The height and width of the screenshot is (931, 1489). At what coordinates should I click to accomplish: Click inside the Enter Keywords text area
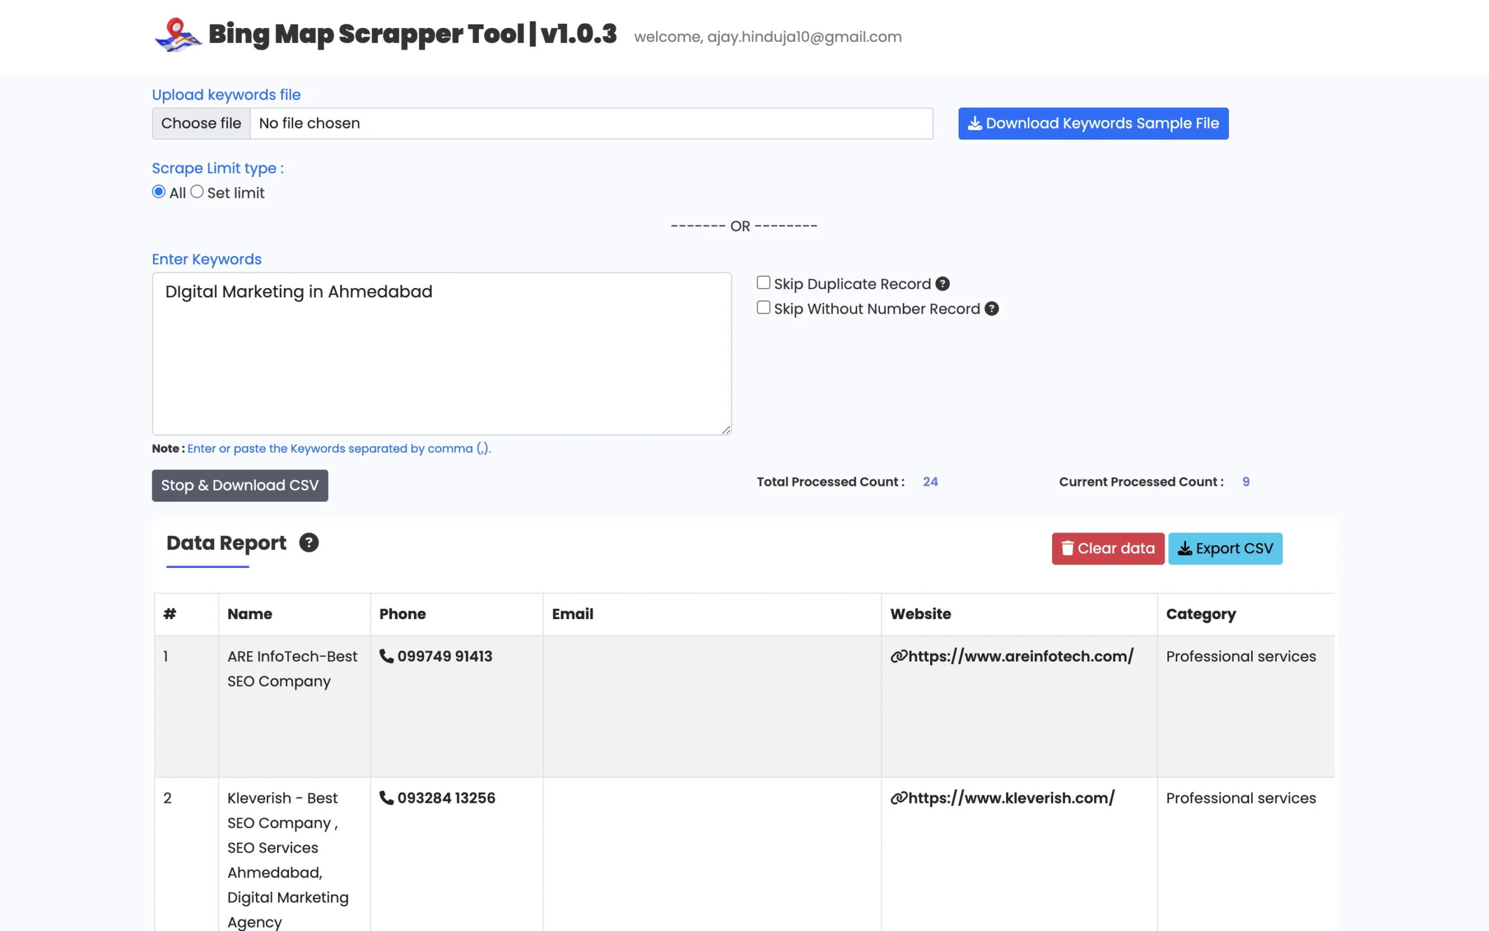click(x=441, y=354)
